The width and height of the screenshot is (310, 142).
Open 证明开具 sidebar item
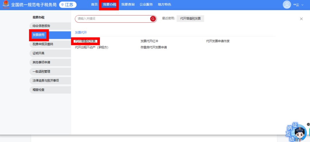pos(38,53)
